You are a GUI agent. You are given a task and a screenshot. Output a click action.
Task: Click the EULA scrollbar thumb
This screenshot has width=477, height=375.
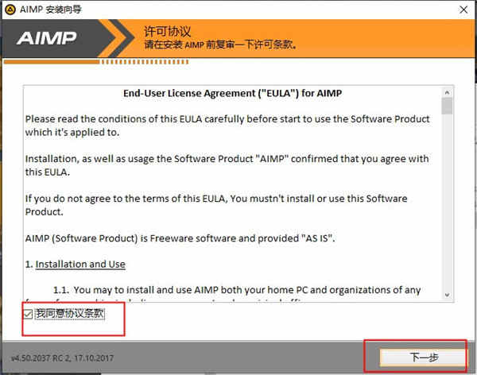pyautogui.click(x=447, y=106)
